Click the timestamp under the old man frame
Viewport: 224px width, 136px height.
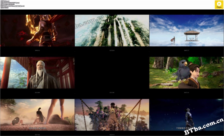[x=38, y=93]
